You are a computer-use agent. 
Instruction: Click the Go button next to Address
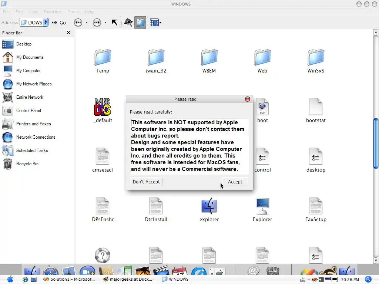[59, 23]
